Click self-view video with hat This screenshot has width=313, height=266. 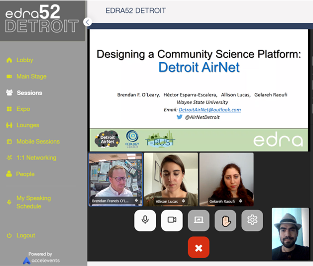tap(291, 234)
